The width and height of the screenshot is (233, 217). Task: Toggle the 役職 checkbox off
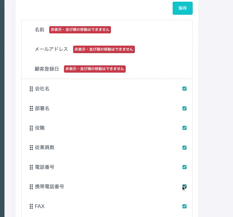coord(184,128)
